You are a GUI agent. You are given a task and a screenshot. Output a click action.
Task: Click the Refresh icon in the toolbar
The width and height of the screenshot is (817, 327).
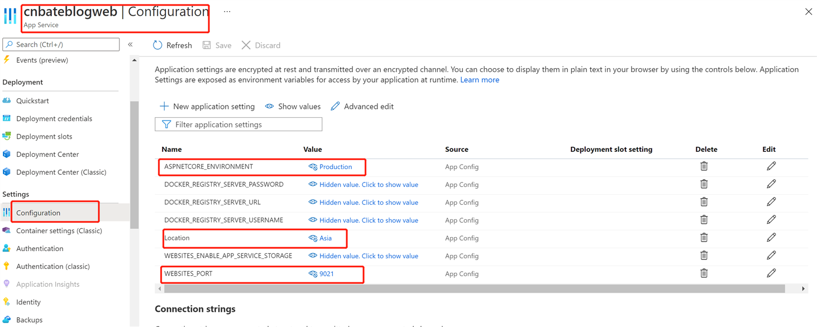click(x=157, y=45)
